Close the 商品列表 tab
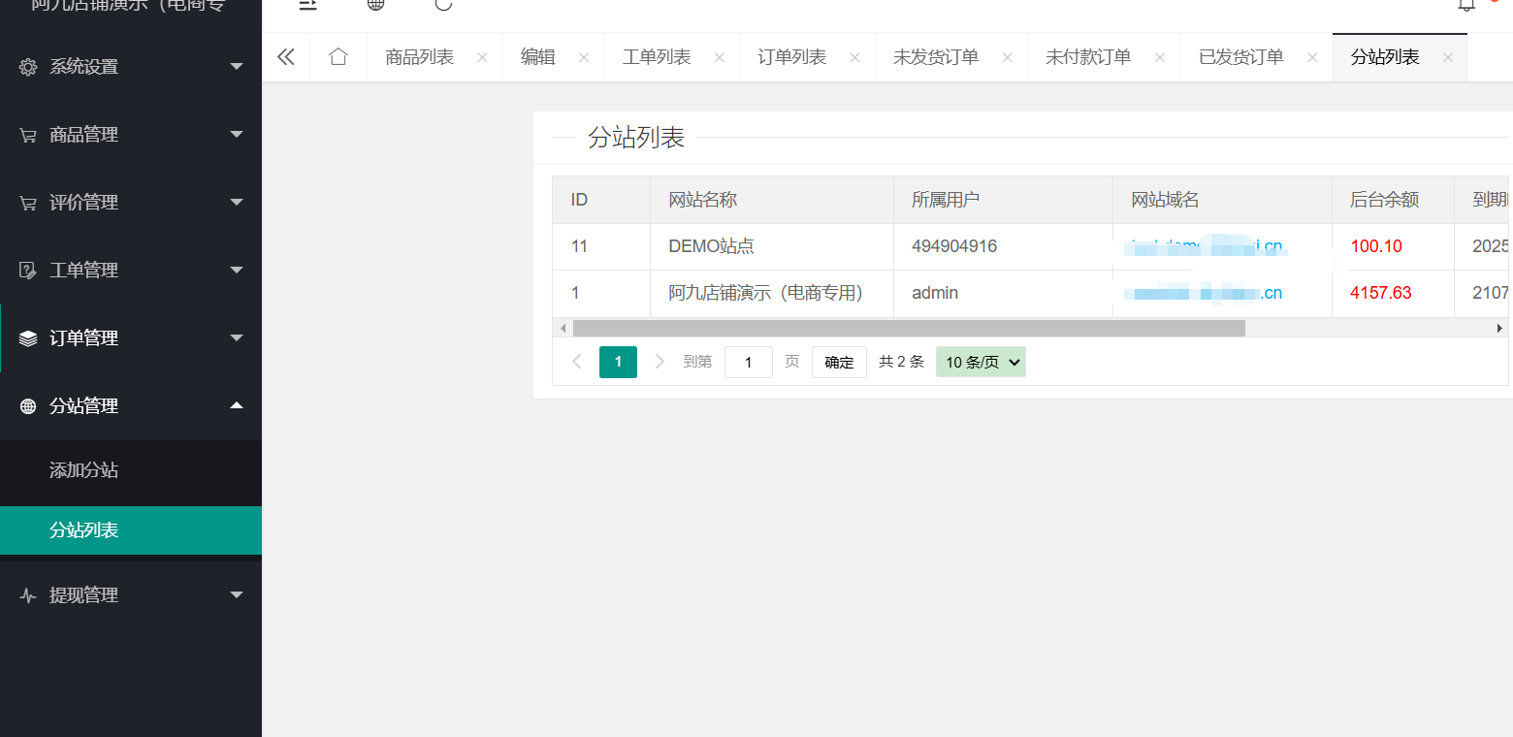Image resolution: width=1513 pixels, height=737 pixels. pos(482,58)
